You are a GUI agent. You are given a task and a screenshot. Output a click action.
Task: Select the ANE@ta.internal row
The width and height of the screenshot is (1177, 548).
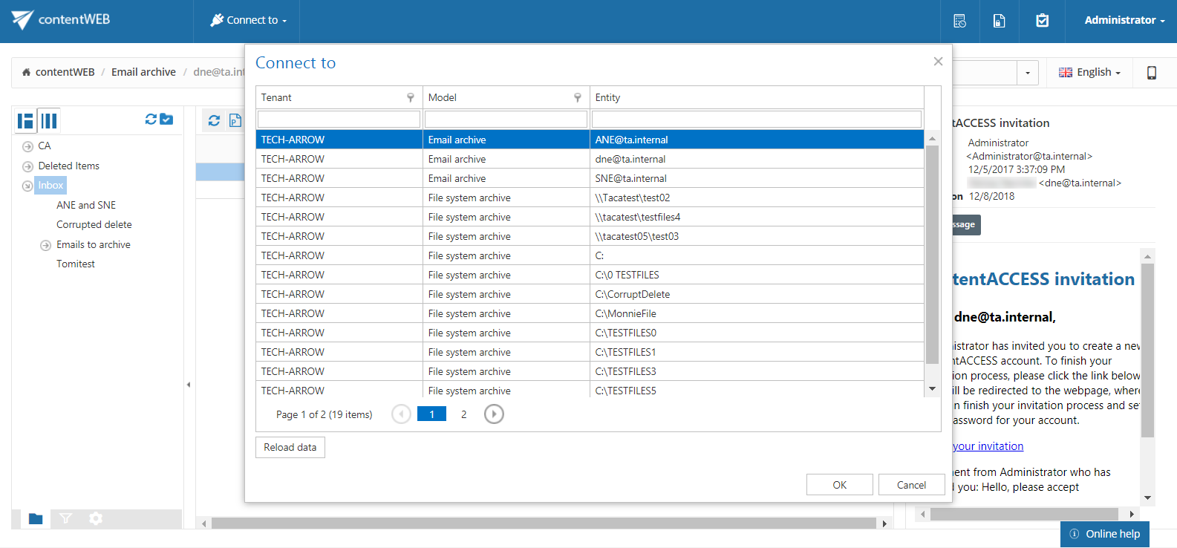click(590, 140)
